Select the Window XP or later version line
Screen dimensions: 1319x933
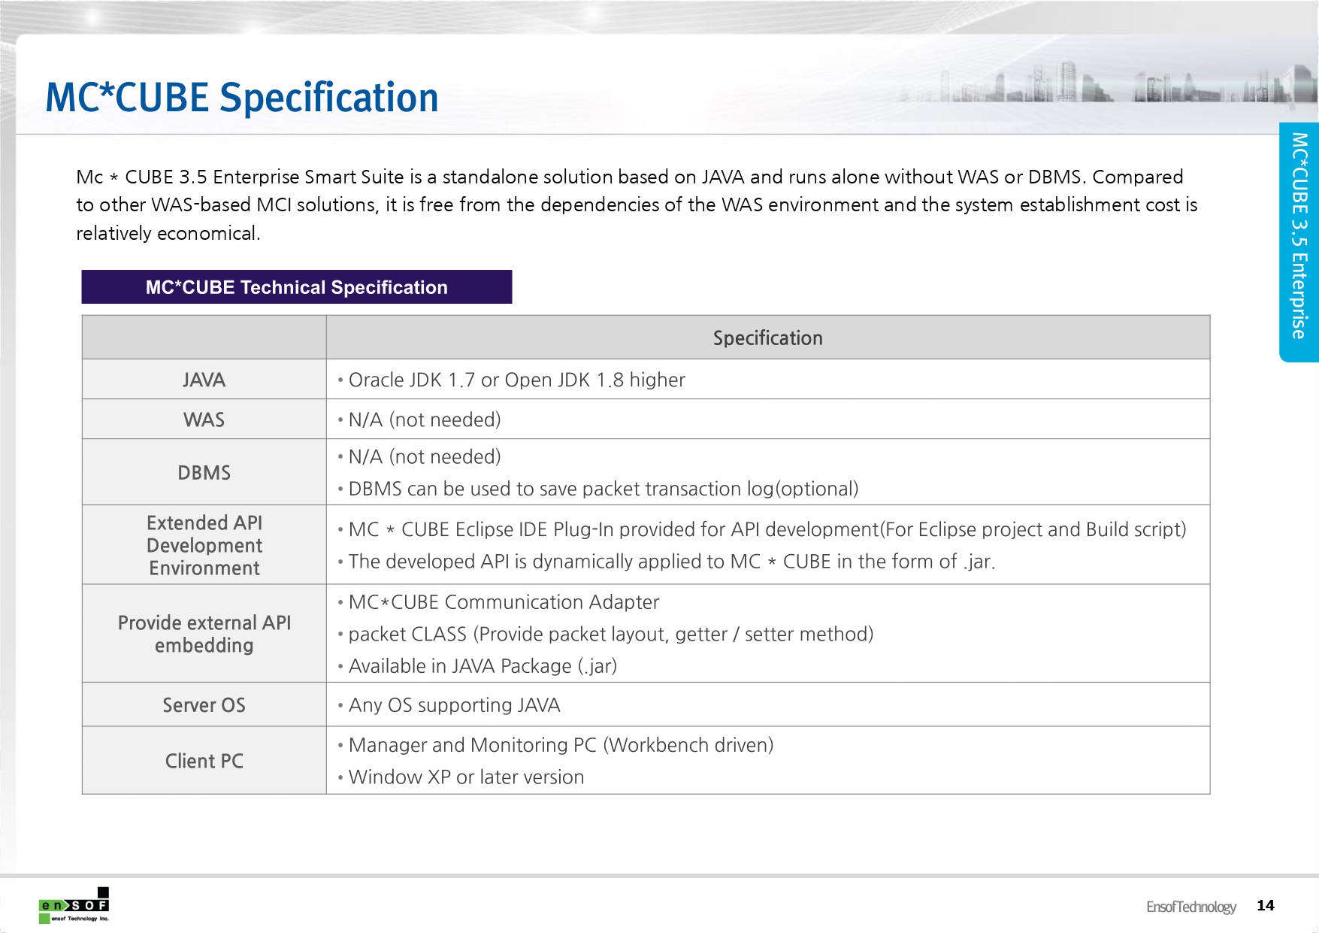[x=466, y=777]
